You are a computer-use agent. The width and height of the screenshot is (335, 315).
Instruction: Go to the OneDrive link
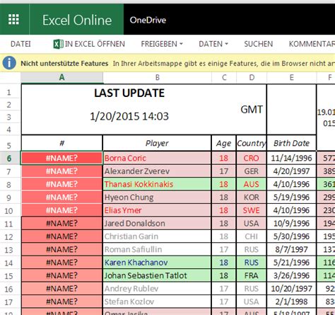[148, 20]
